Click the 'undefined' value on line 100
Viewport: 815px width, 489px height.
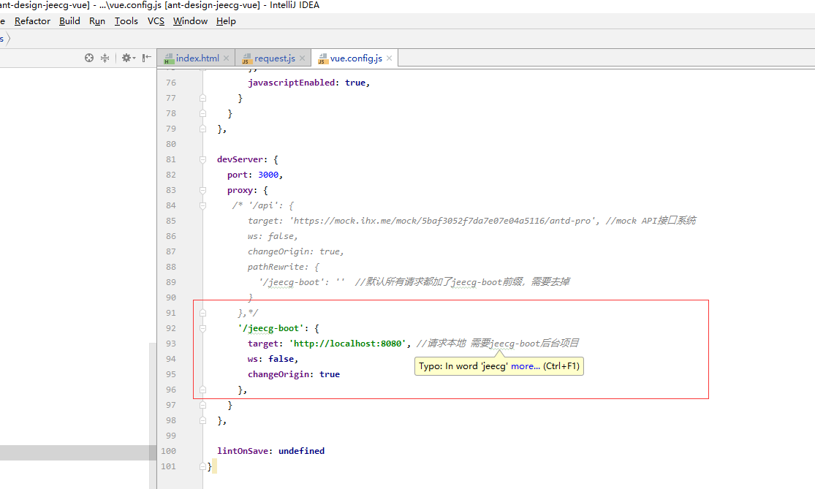tap(301, 451)
